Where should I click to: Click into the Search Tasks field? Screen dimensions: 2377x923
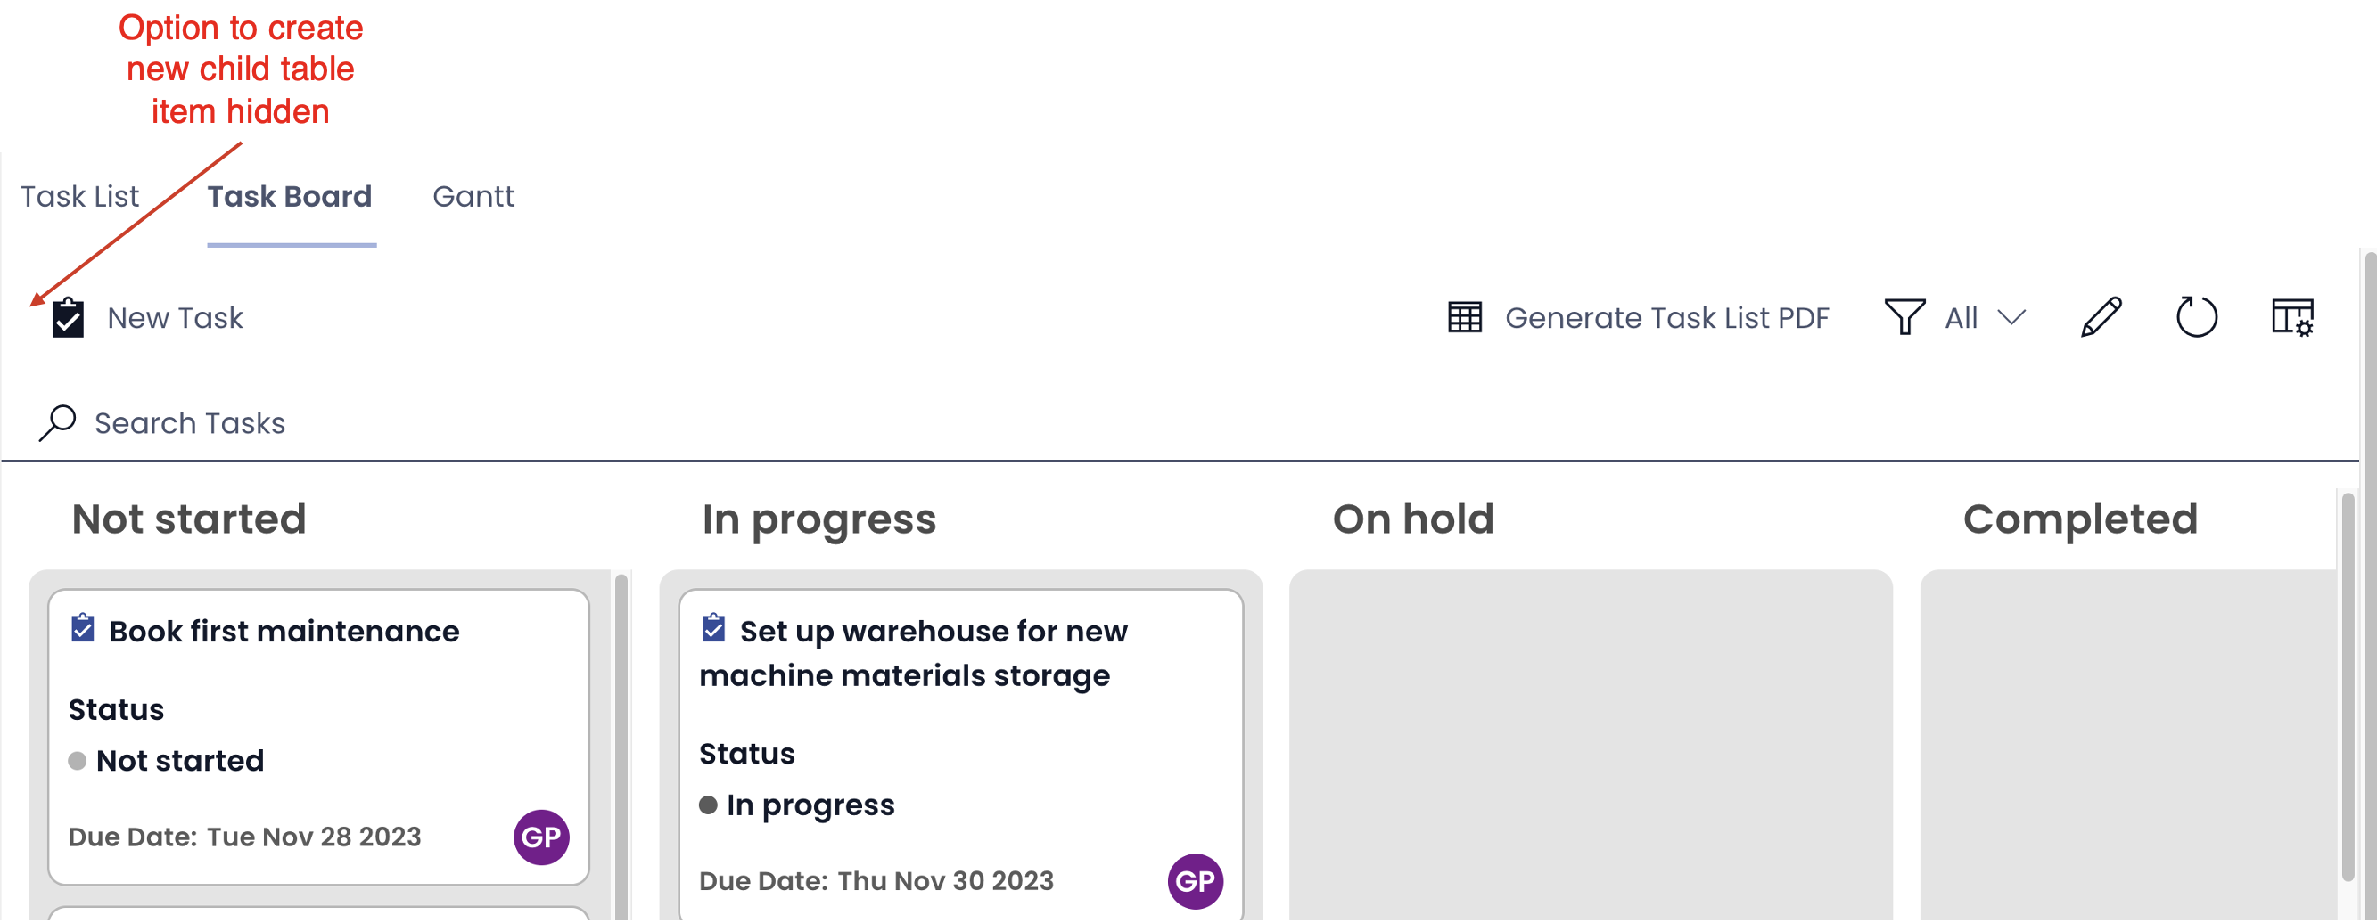[1180, 424]
